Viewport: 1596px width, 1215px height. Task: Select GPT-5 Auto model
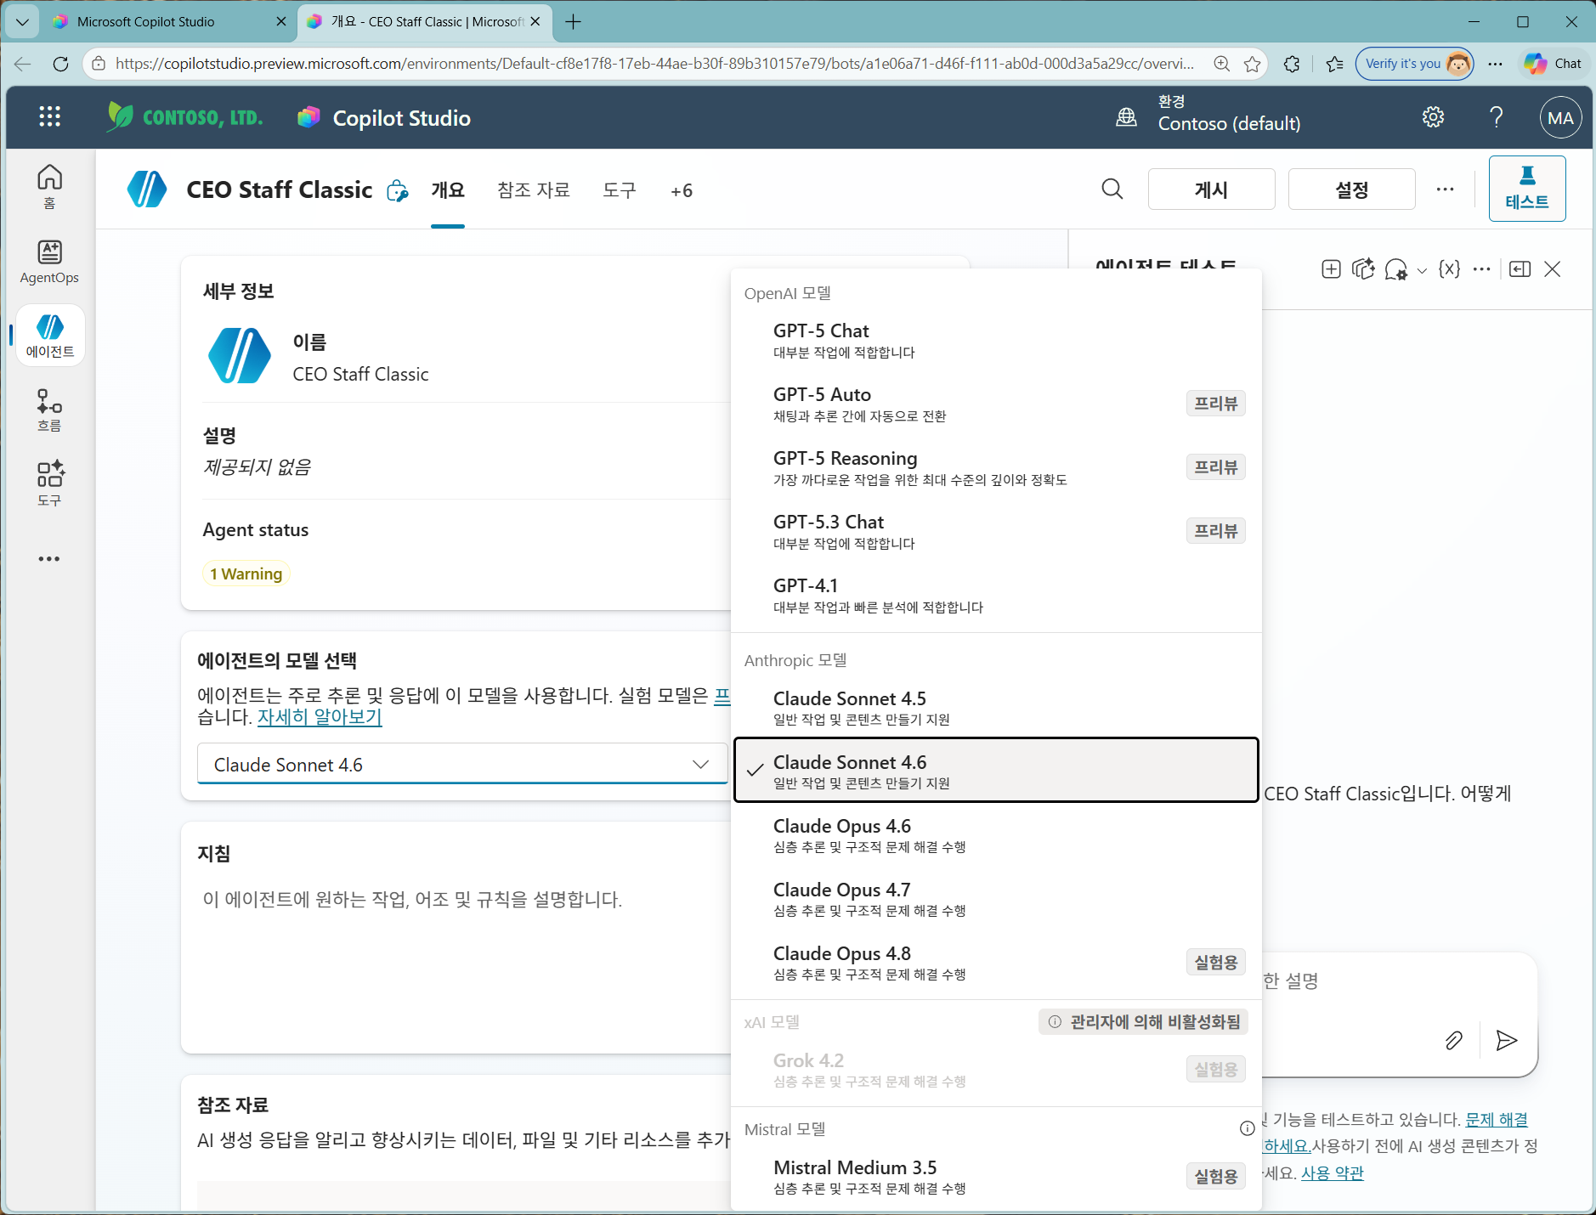tap(996, 404)
